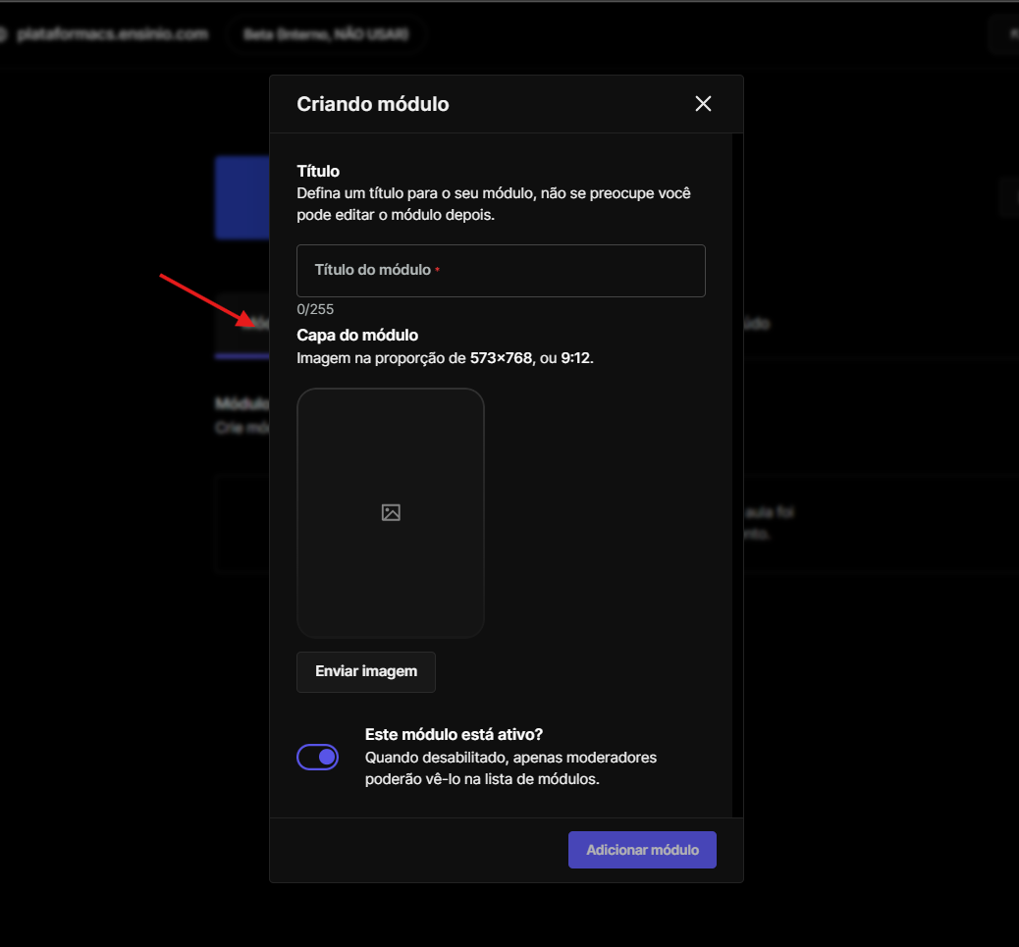Select the plataformacs.ensinio.com address text
Viewport: 1019px width, 947px height.
113,34
